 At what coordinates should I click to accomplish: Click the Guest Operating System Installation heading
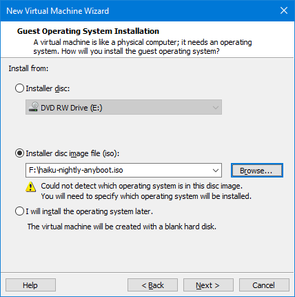point(88,31)
